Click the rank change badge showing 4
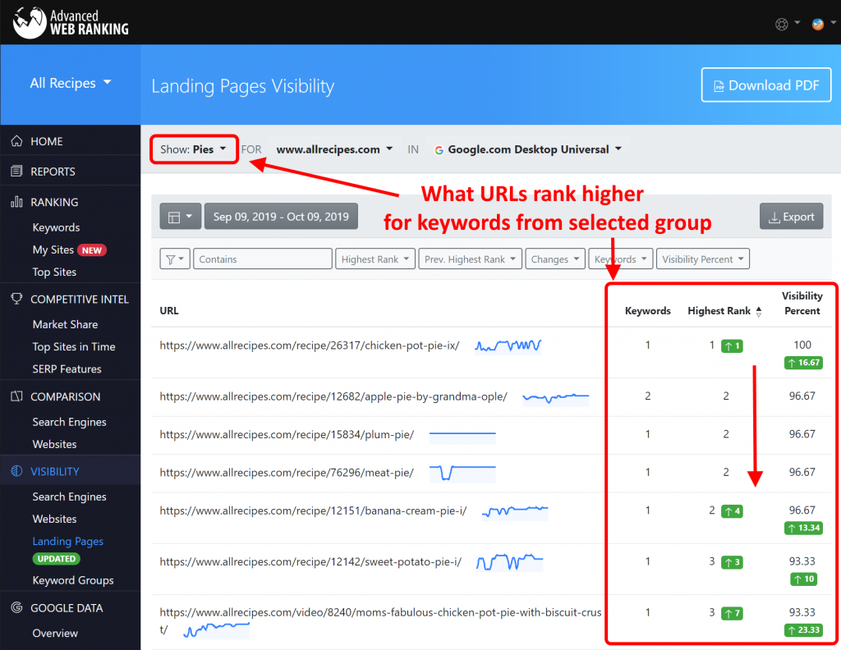841x650 pixels. tap(732, 511)
